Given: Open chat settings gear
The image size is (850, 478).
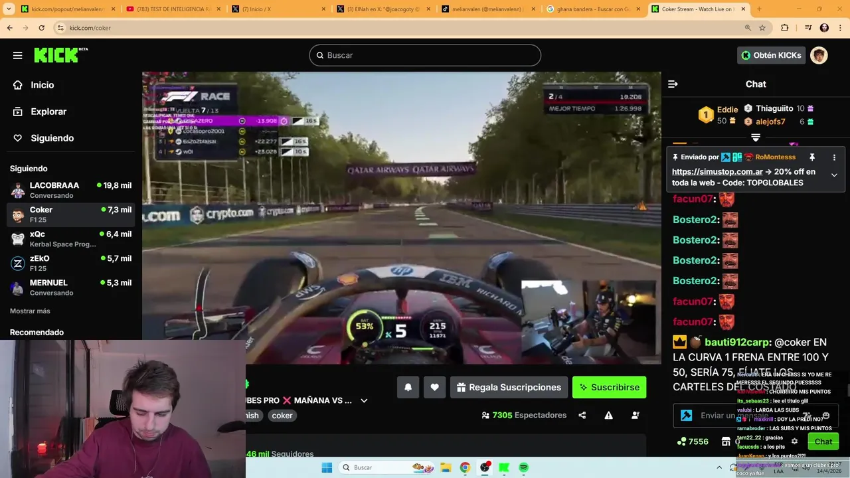Looking at the screenshot, I should click(794, 441).
